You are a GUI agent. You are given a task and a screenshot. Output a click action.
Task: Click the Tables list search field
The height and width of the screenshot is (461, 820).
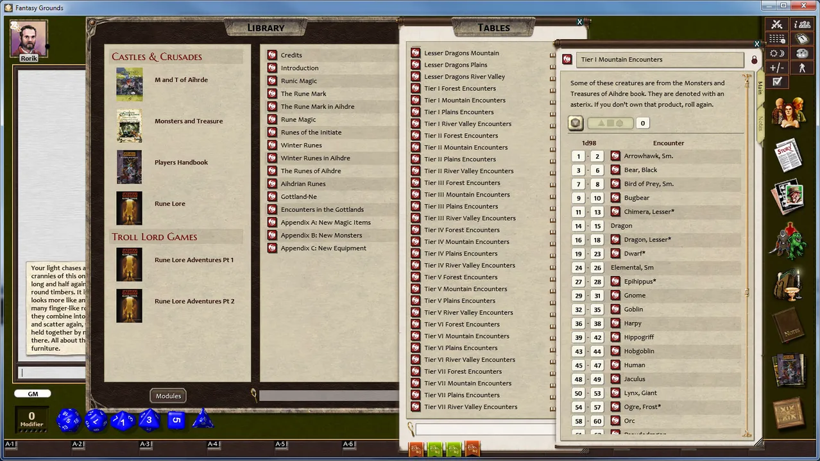[x=485, y=429]
